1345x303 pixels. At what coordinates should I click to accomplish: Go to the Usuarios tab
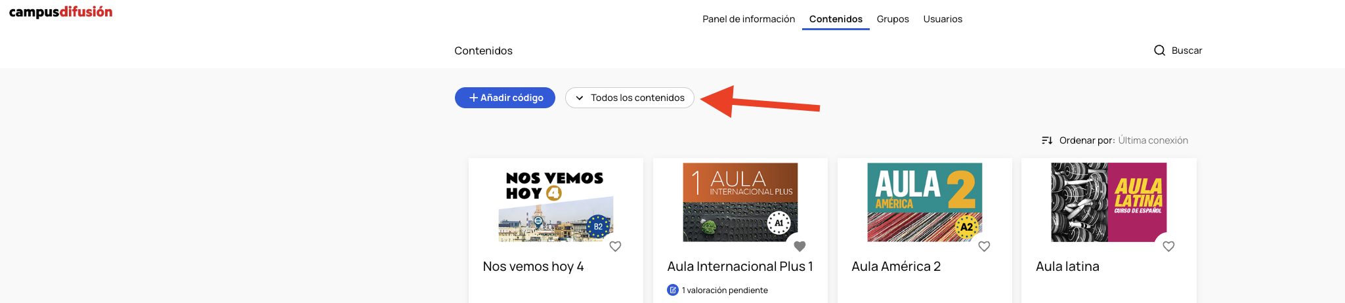point(943,19)
